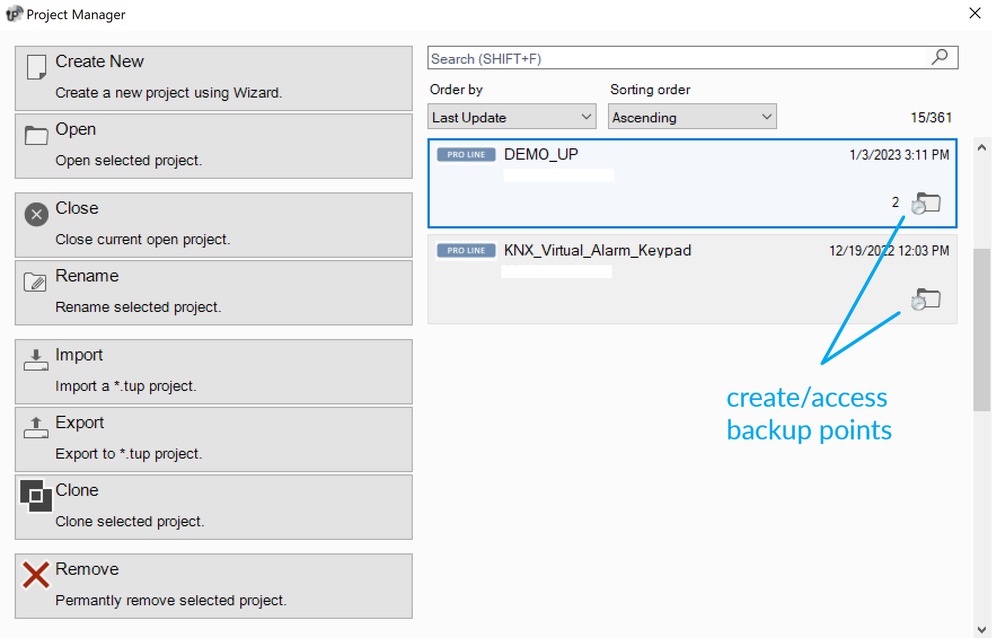Image resolution: width=992 pixels, height=638 pixels.
Task: Click PRO LINE badge on KNX_Virtual_Alarm_Keypad
Action: click(466, 250)
